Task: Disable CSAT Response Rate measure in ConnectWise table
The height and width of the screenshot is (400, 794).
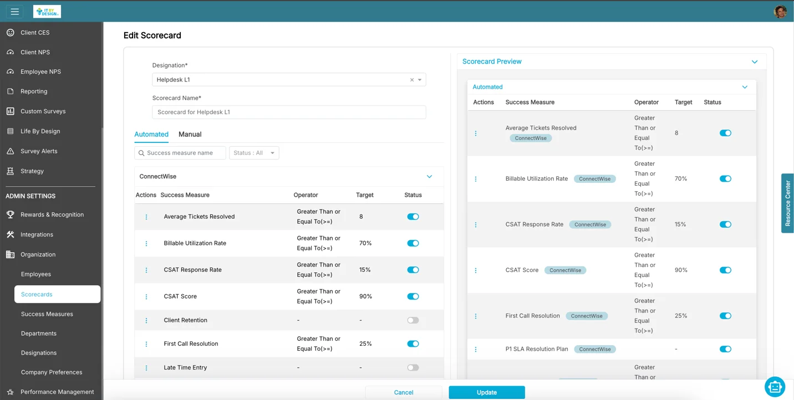Action: [413, 270]
